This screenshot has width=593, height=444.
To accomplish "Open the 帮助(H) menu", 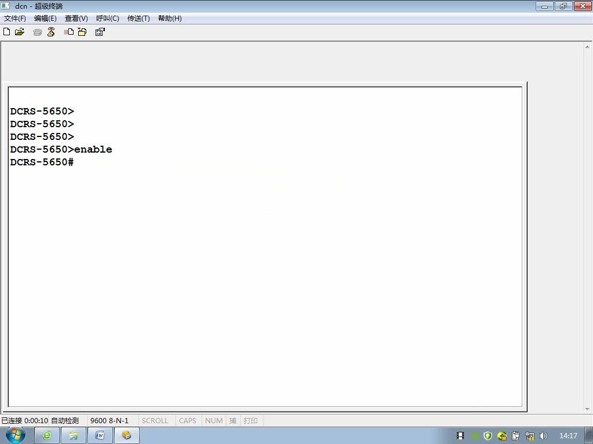I will (x=170, y=18).
